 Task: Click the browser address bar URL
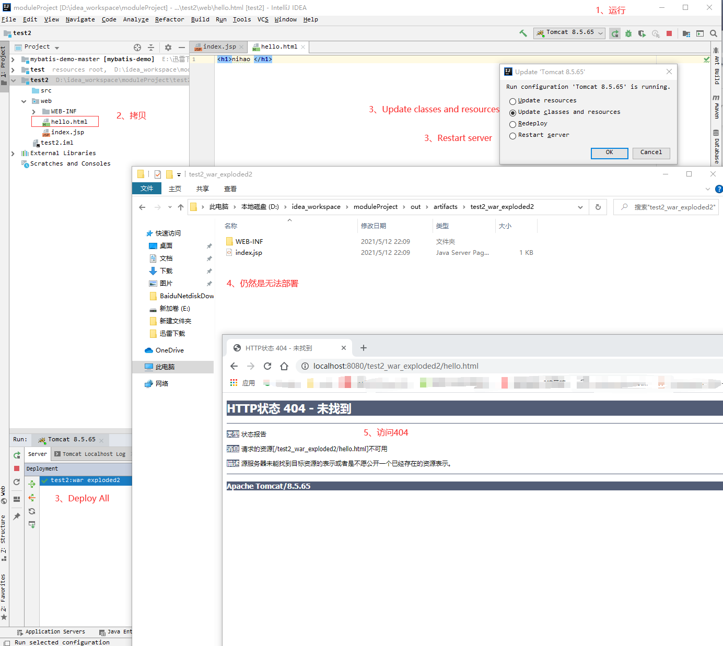click(x=395, y=366)
